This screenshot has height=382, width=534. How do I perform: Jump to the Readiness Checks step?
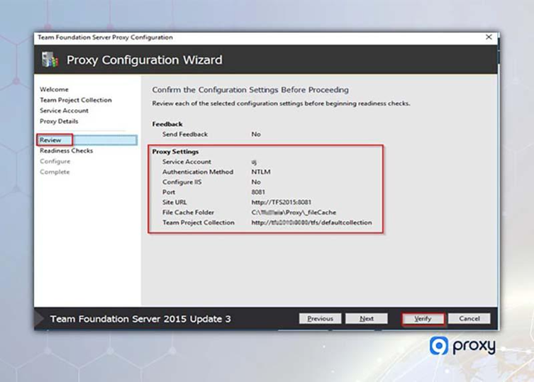coord(66,151)
